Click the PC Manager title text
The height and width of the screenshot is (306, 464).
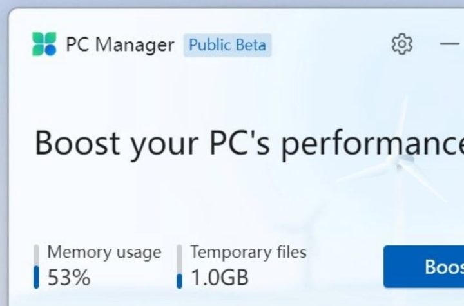pos(121,45)
